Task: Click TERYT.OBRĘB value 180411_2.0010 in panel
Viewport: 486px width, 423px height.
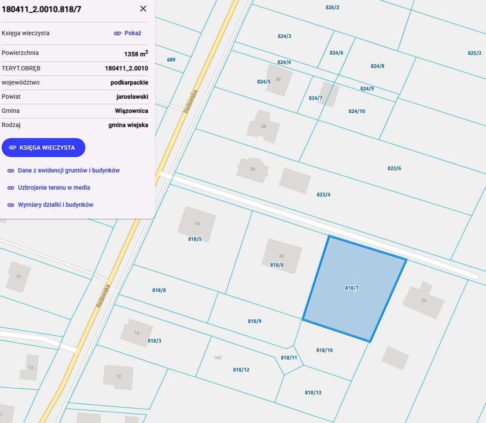Action: (126, 68)
